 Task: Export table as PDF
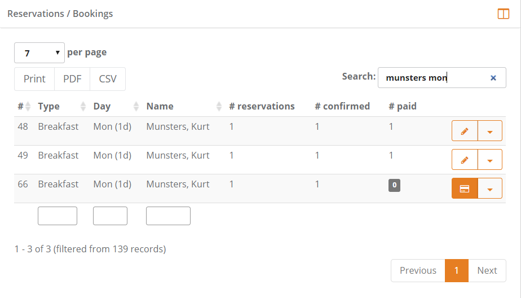pyautogui.click(x=72, y=79)
